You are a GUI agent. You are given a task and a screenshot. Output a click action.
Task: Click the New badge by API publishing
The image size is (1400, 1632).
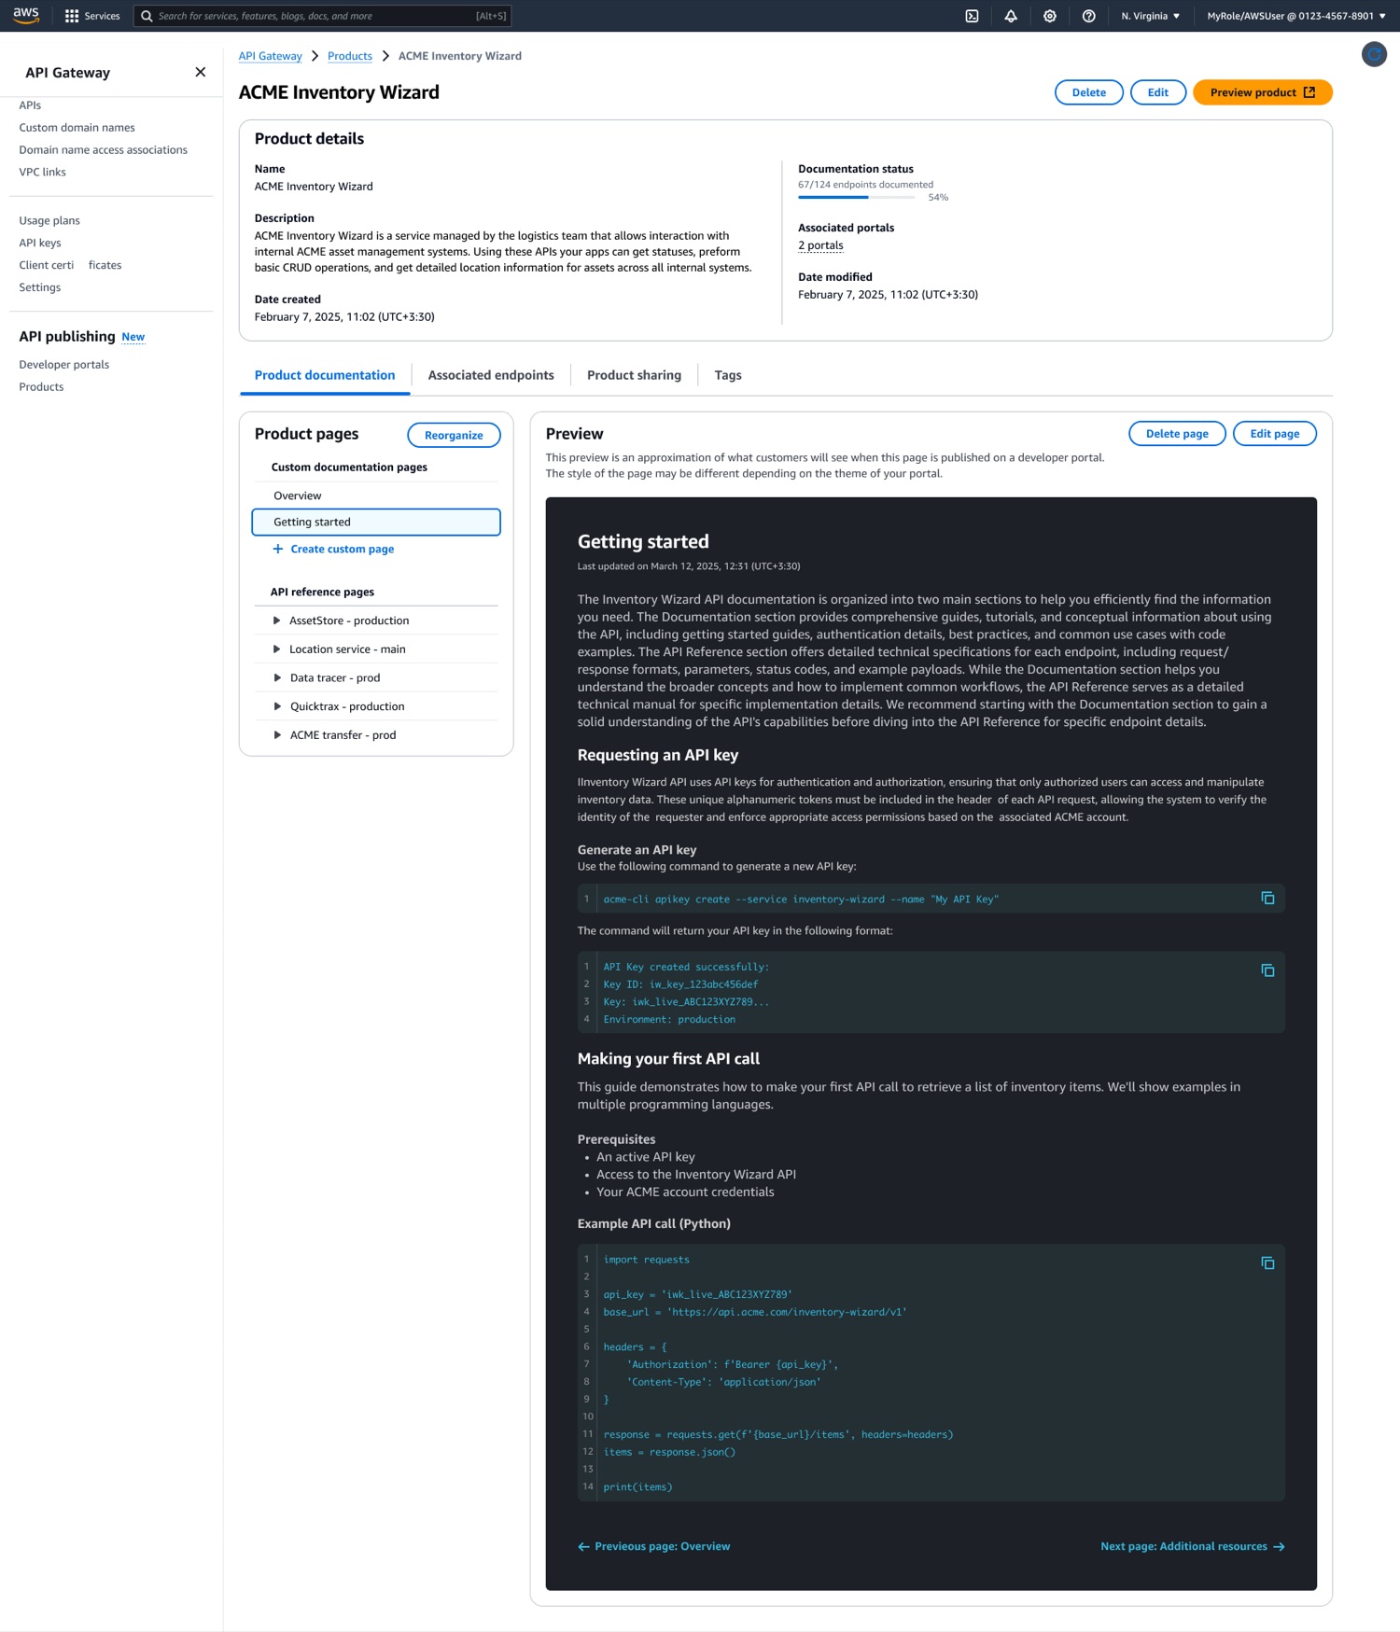click(x=133, y=337)
